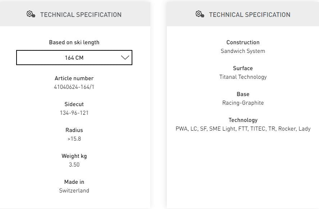Click the "Based on ski length" label
The height and width of the screenshot is (209, 319).
tap(74, 42)
